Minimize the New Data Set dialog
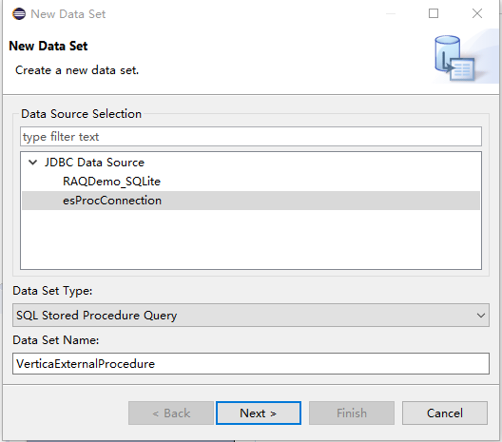 coord(391,13)
